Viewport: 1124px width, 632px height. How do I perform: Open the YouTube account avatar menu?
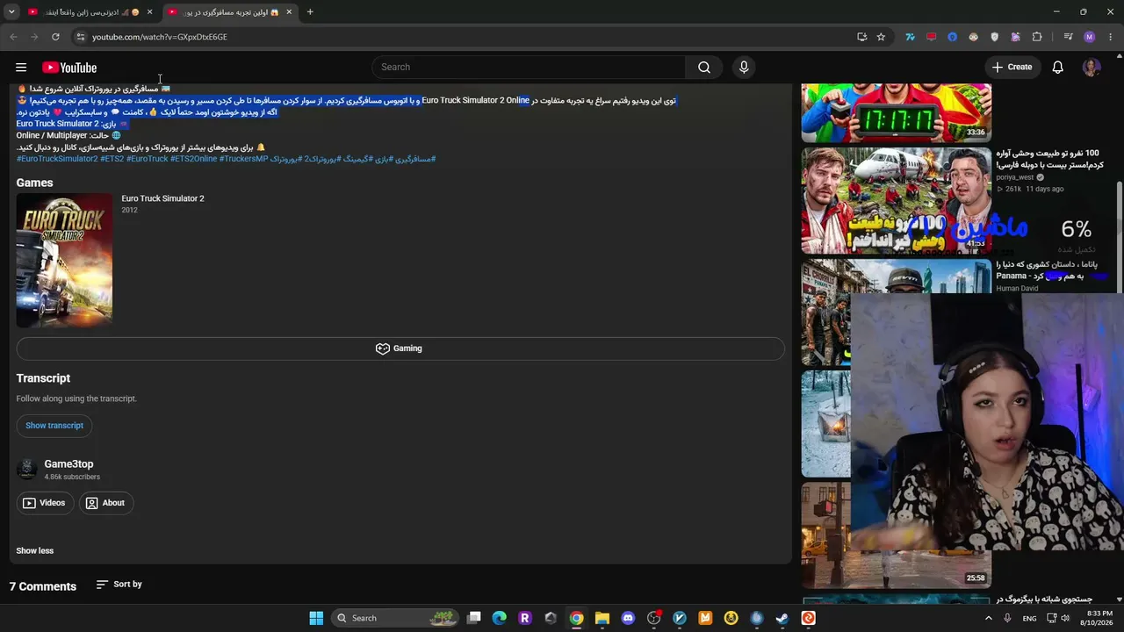pyautogui.click(x=1092, y=68)
